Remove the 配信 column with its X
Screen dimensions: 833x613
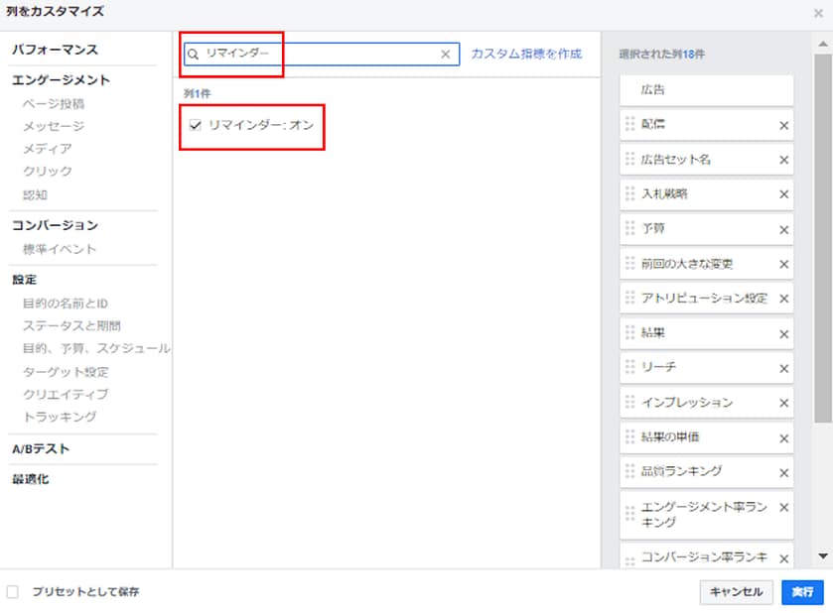point(783,125)
